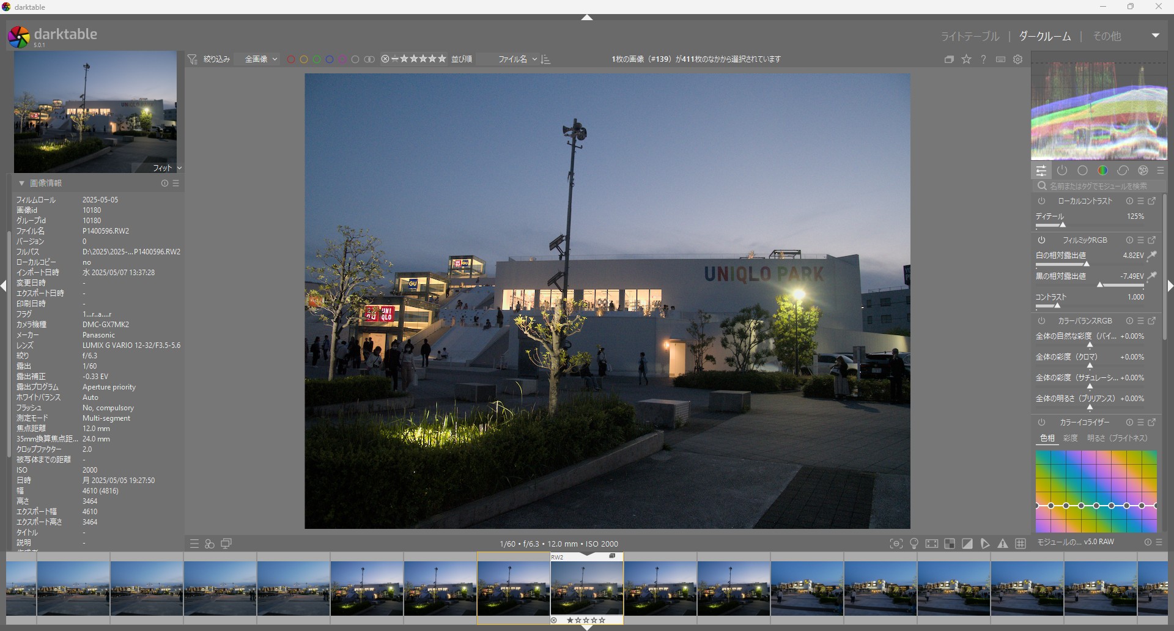The image size is (1174, 631).
Task: Toggle ローカルコントラスト module power button
Action: [1042, 201]
